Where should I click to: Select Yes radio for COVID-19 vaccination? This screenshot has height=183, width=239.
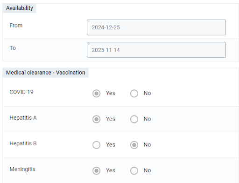96,94
